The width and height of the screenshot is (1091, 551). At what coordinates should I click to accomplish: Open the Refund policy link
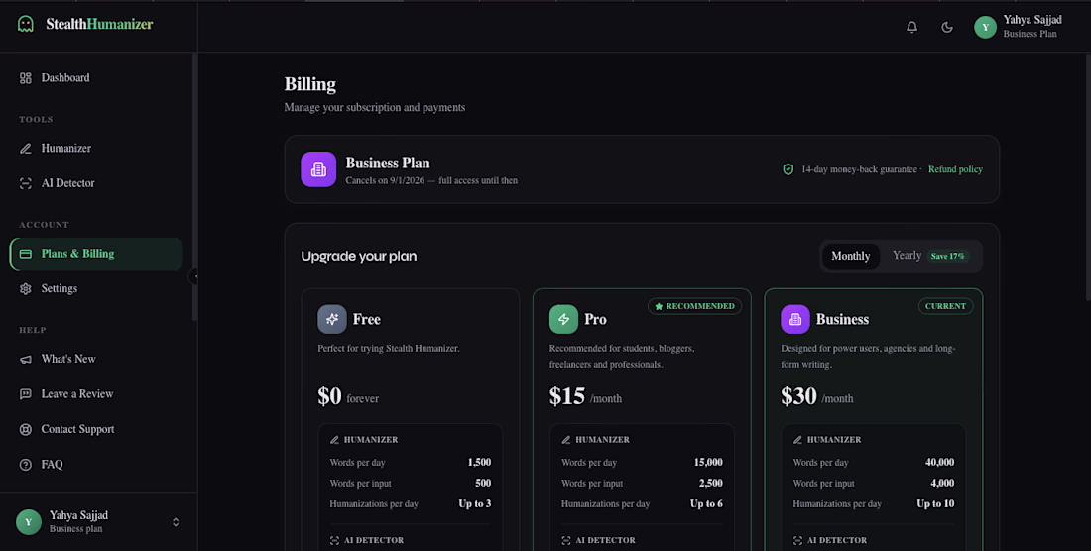coord(955,169)
